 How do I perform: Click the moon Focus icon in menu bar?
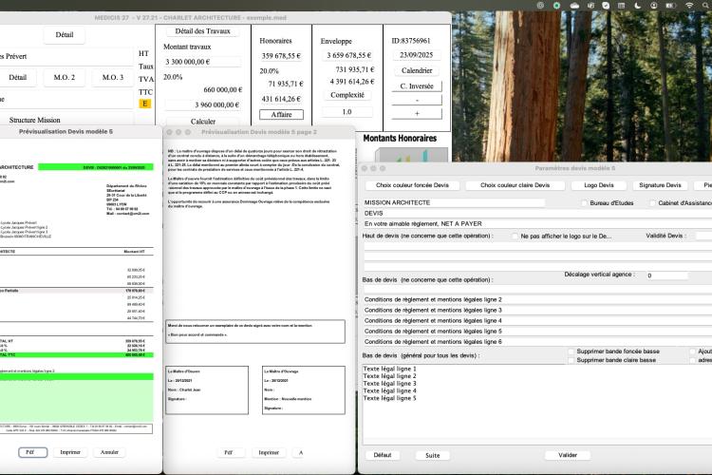pos(638,6)
